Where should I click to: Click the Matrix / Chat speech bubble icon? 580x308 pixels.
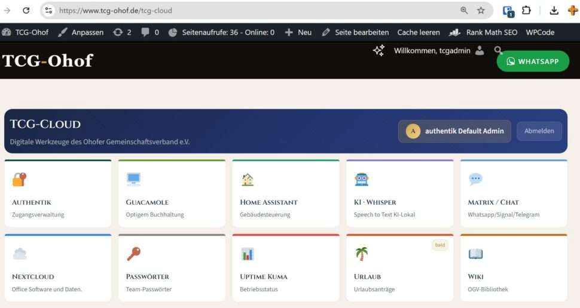pyautogui.click(x=476, y=179)
